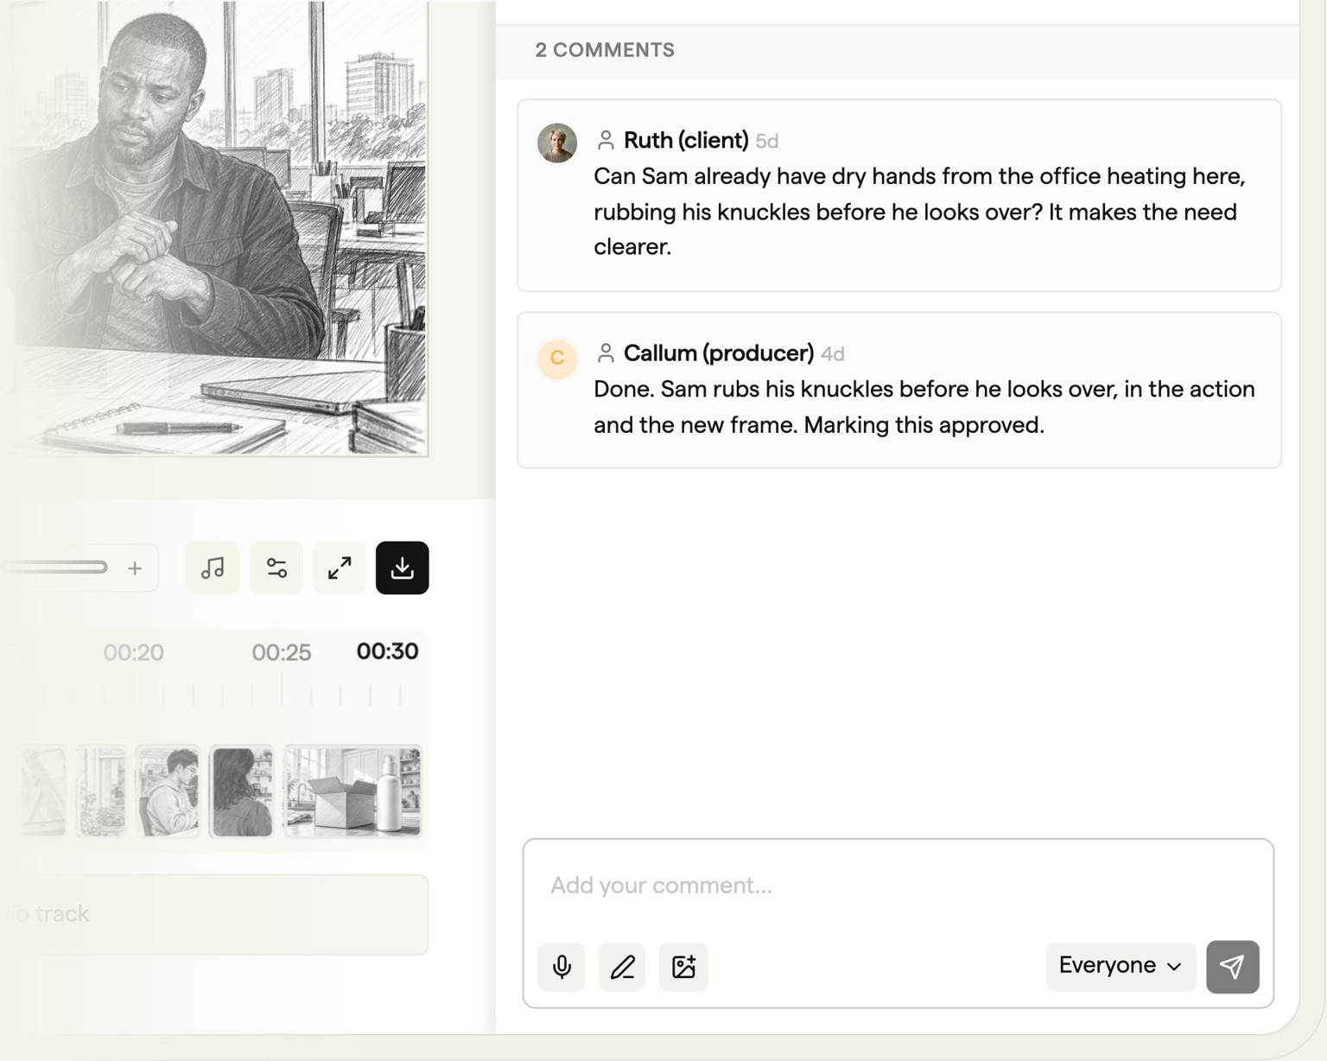Click the 2 COMMENTS header
Viewport: 1327px width, 1061px height.
click(605, 50)
